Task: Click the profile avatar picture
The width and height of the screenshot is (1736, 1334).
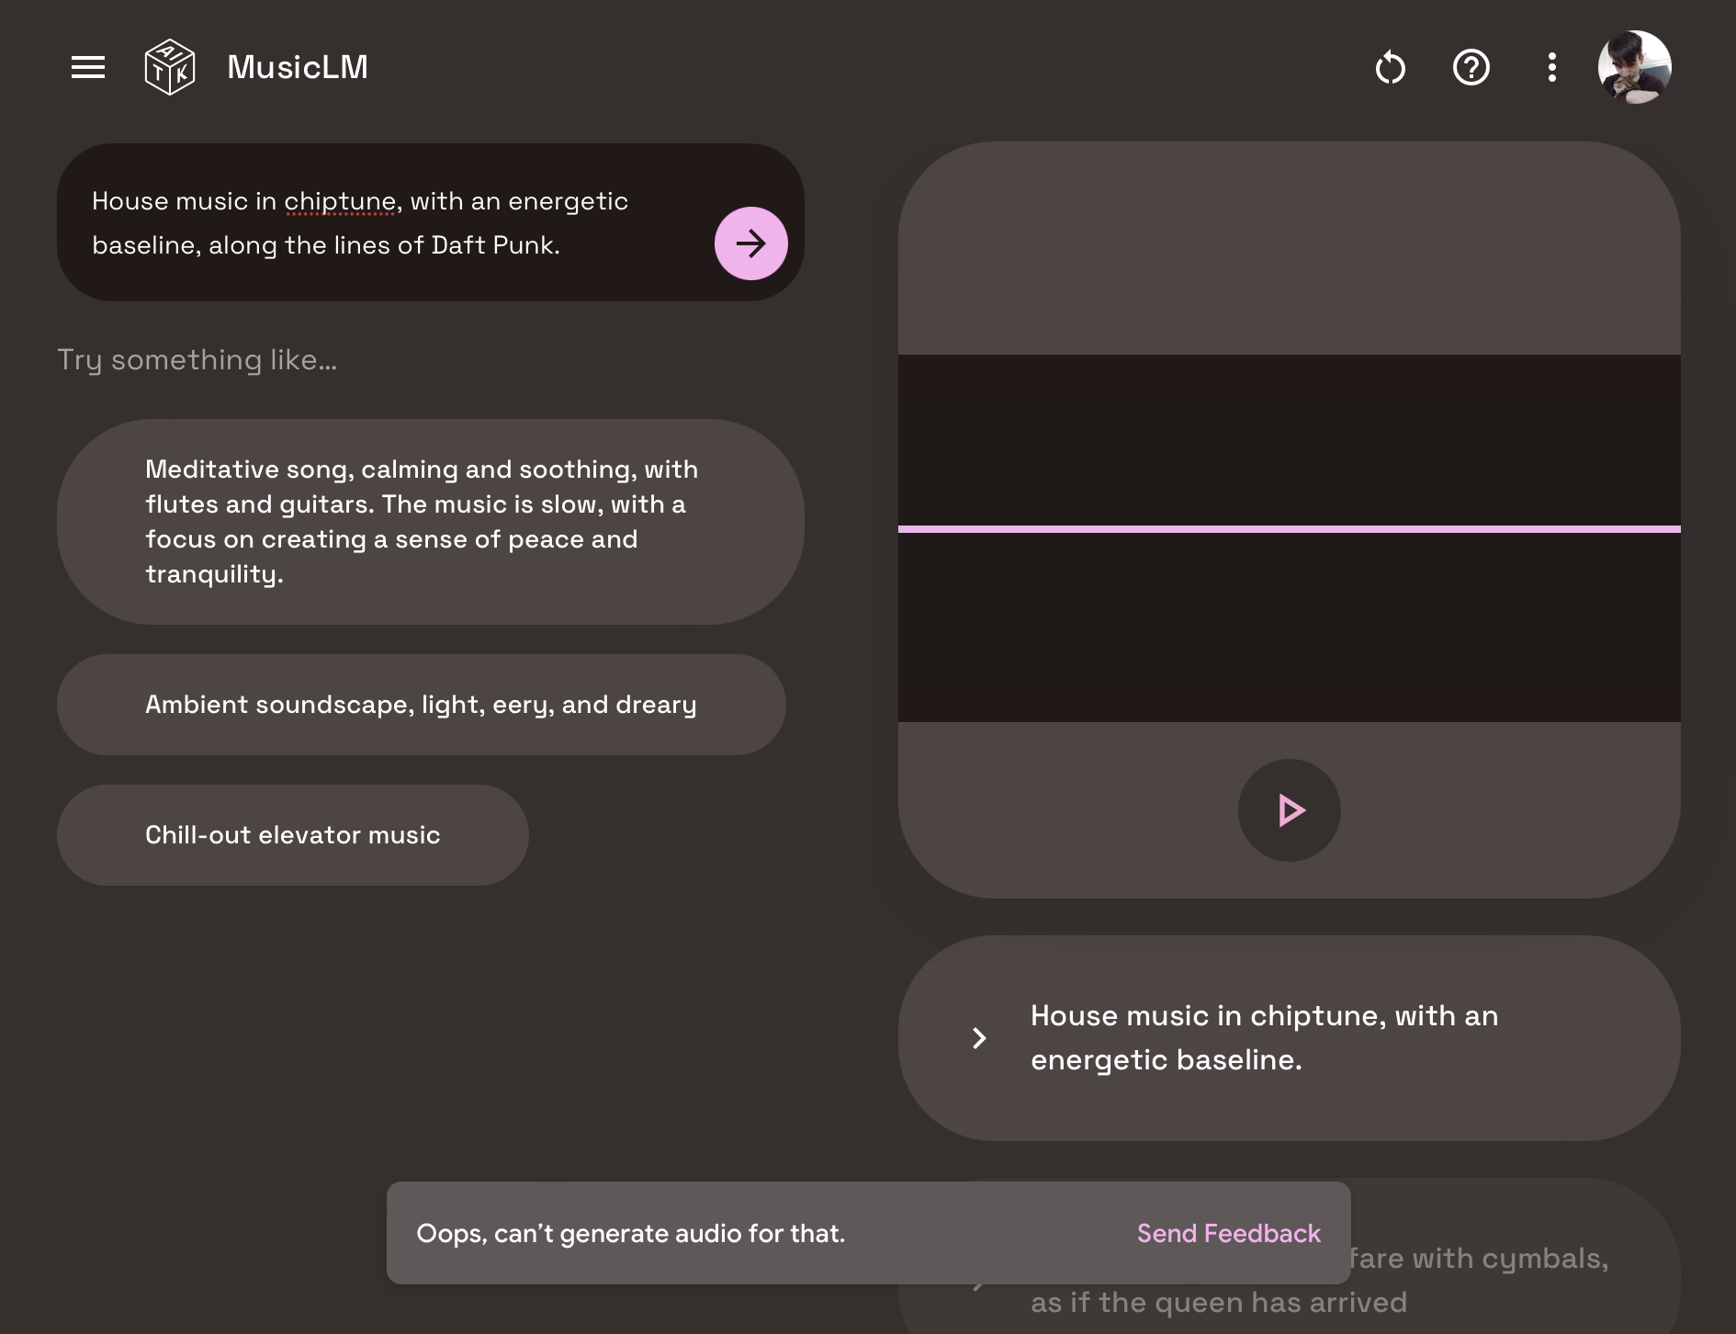Action: tap(1636, 67)
